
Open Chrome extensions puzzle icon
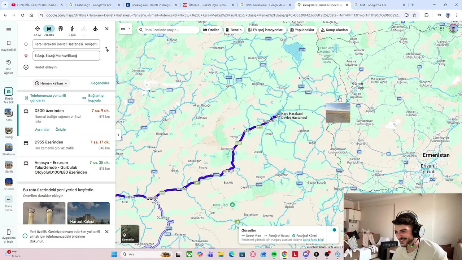click(427, 15)
